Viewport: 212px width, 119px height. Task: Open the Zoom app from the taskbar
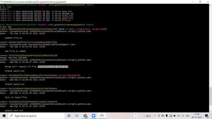tap(93, 116)
